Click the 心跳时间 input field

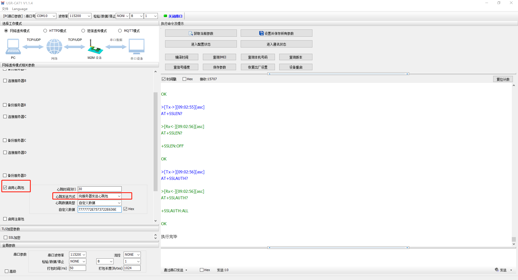[99, 189]
